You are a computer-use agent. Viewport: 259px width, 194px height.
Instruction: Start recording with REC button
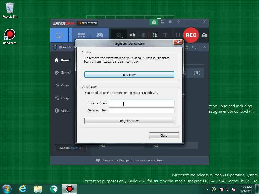point(191,35)
